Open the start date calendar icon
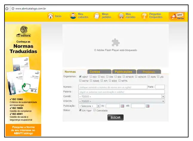This screenshot has height=141, width=193. pyautogui.click(x=123, y=106)
